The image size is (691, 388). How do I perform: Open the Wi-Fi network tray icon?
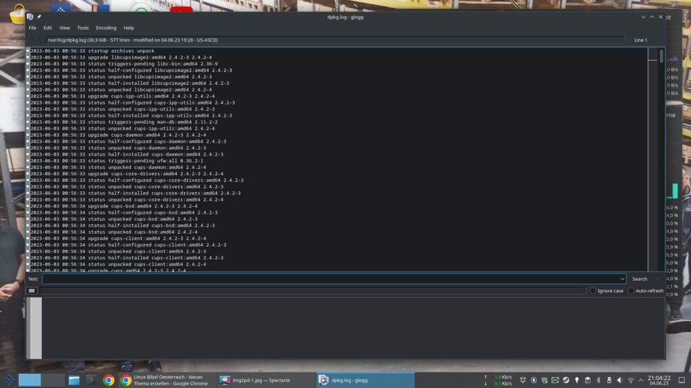pos(630,380)
